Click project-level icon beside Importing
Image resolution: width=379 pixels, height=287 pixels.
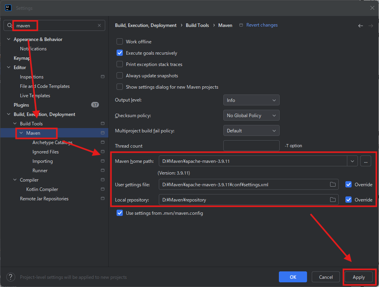click(x=102, y=161)
